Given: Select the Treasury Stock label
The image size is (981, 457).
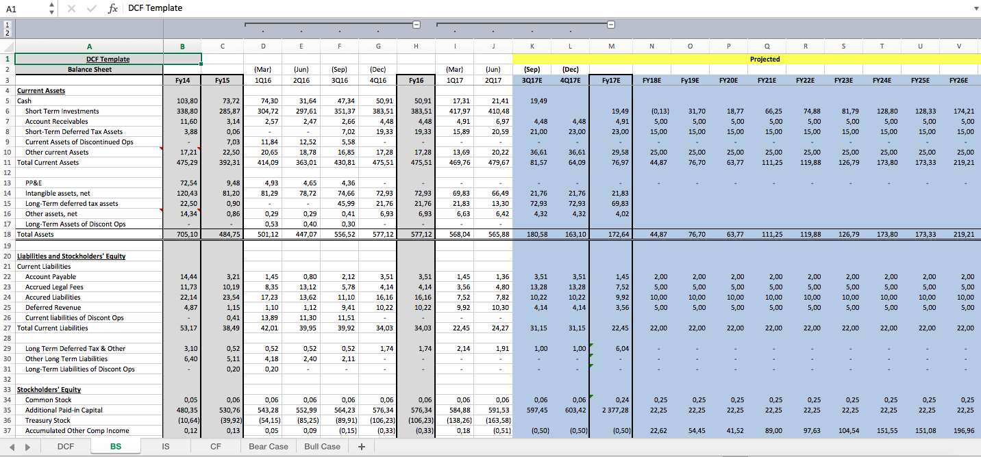Looking at the screenshot, I should [x=48, y=421].
